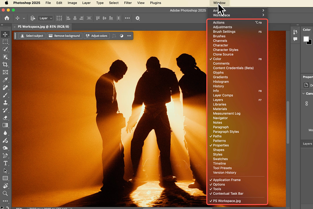Choose the Horizontal Type tool
313x209 pixels.
tap(5, 163)
